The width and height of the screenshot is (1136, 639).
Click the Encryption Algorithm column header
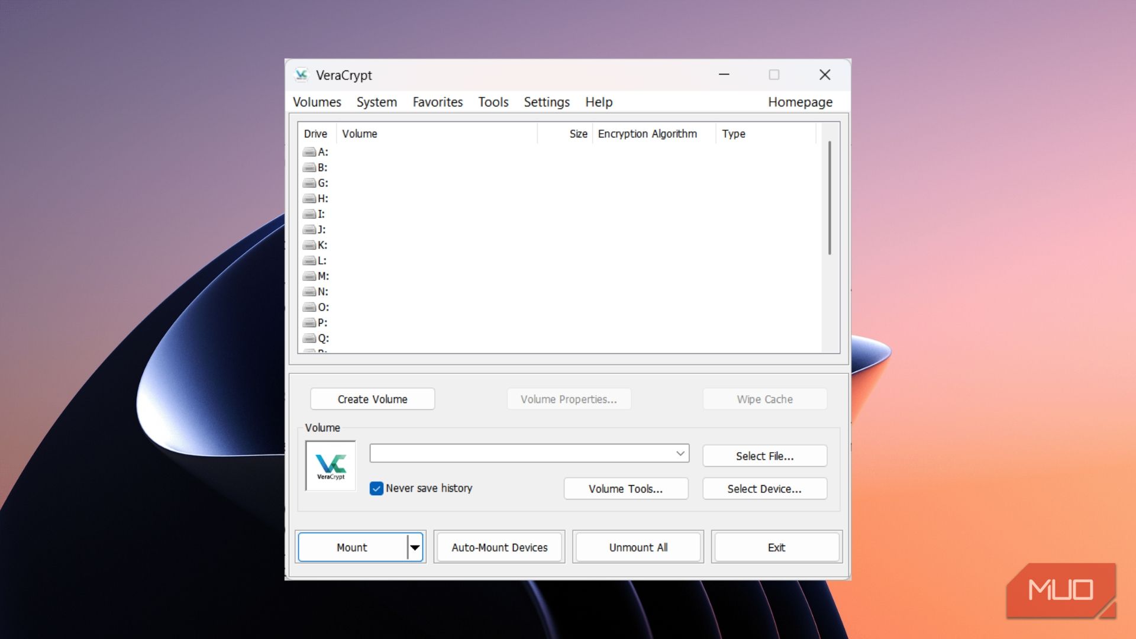[654, 134]
